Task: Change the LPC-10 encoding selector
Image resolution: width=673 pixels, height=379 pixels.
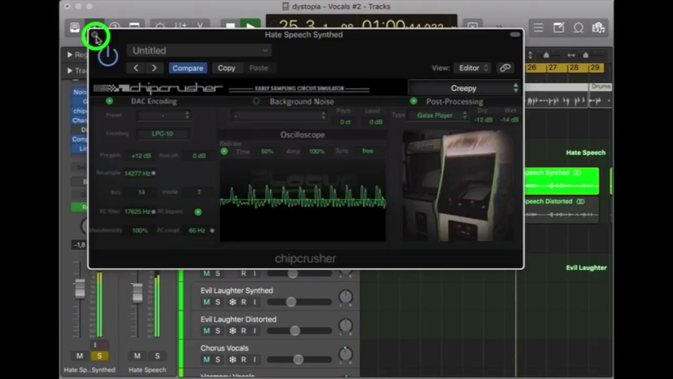Action: 162,134
